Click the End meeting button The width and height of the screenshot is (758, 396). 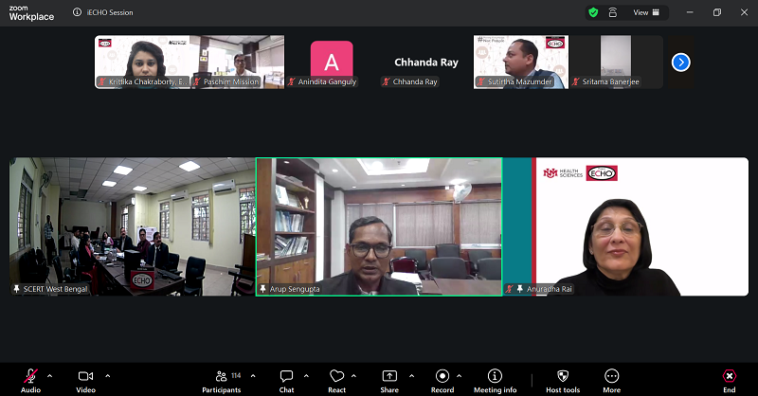729,381
